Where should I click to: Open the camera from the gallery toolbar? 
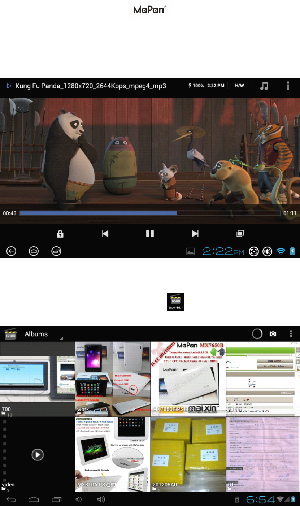[x=273, y=334]
